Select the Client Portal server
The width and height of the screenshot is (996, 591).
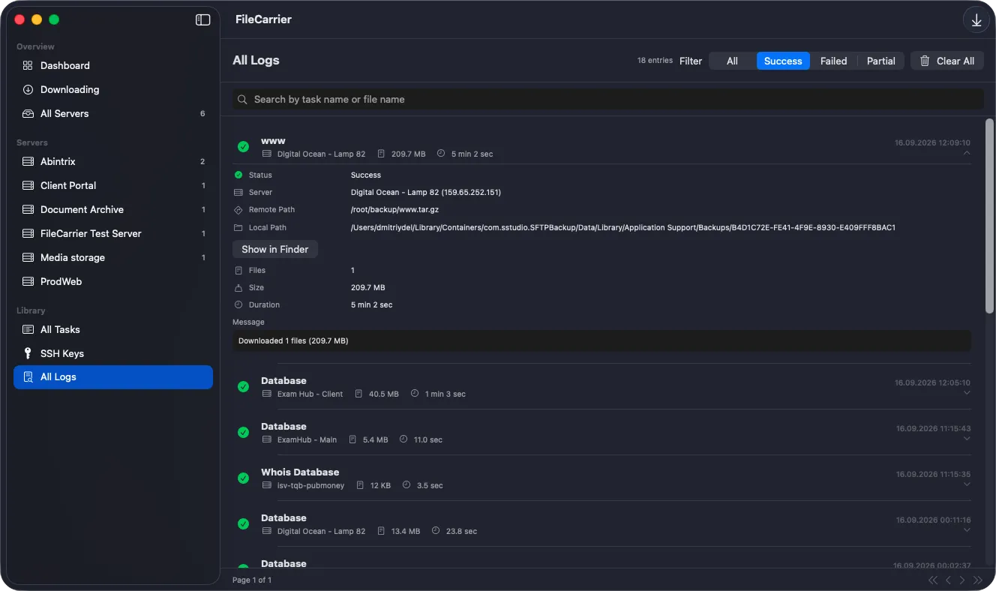tap(113, 185)
